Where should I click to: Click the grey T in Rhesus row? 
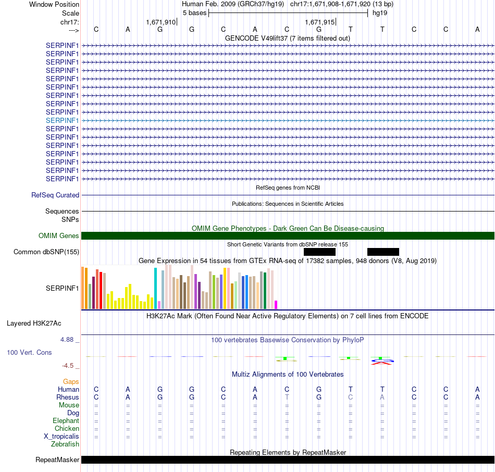[x=287, y=397]
